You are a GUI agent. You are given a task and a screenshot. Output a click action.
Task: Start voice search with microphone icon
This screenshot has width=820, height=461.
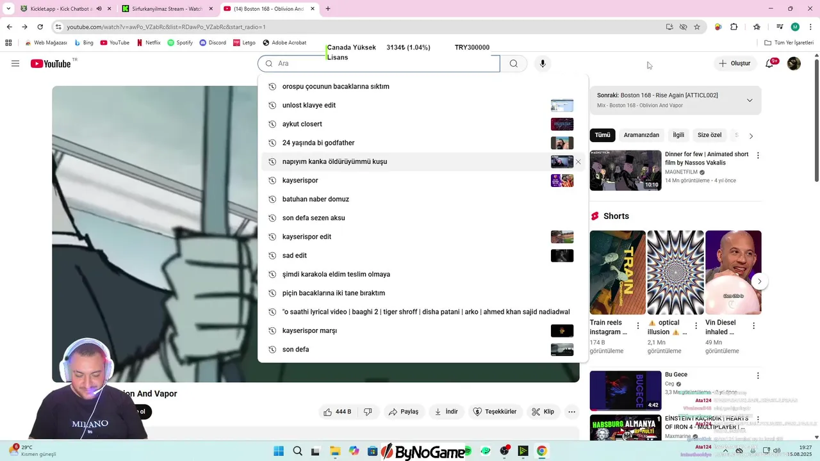(x=543, y=63)
